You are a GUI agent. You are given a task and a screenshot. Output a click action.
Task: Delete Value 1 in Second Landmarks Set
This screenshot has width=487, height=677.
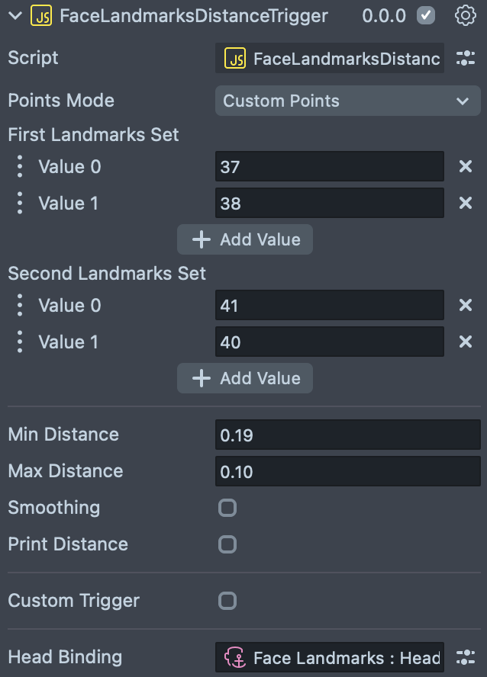(465, 342)
